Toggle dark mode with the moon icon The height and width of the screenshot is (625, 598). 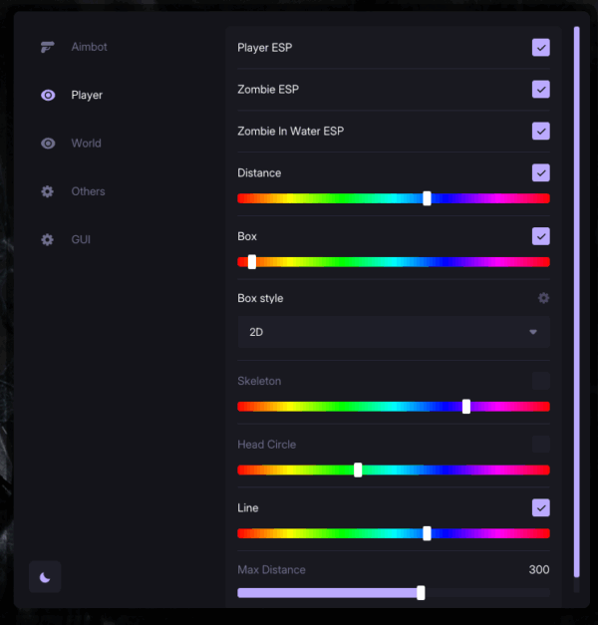(45, 577)
